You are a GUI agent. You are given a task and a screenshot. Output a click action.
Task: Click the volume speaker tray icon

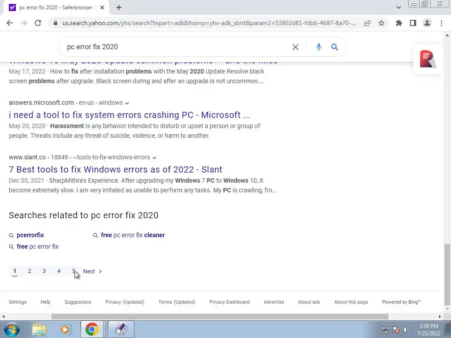(407, 330)
